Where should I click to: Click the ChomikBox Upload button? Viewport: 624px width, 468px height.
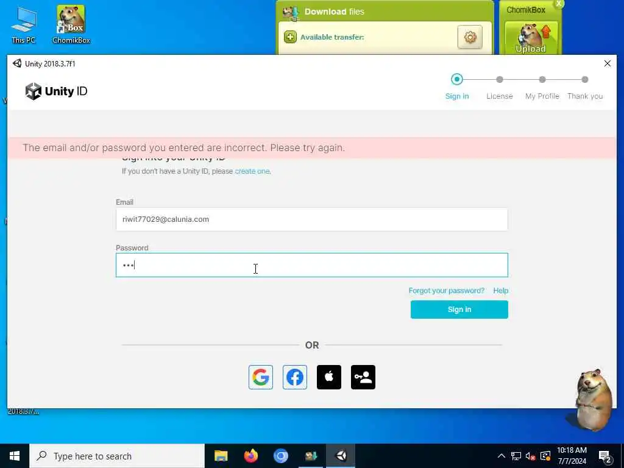pos(531,38)
